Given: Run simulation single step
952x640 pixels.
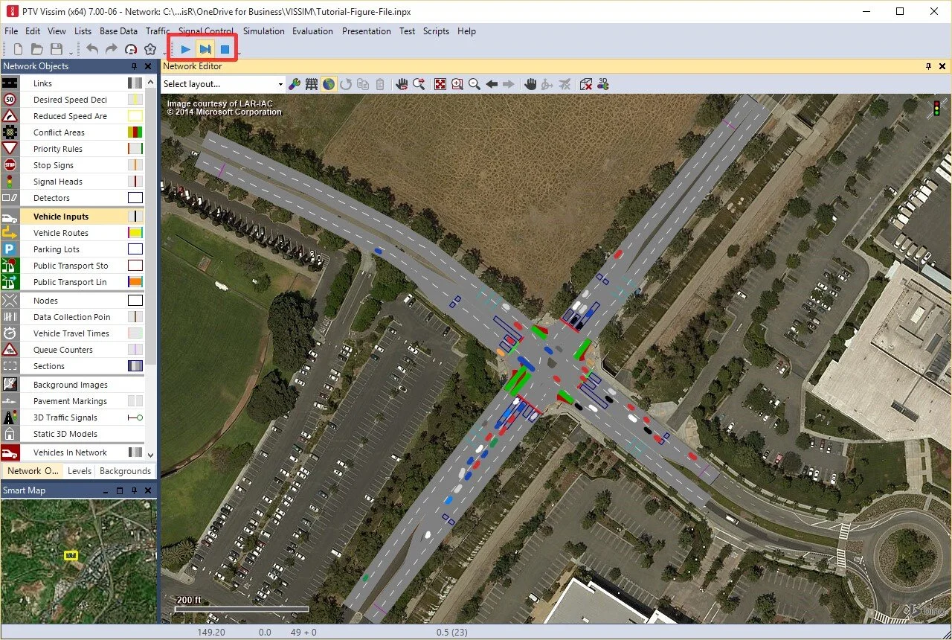Looking at the screenshot, I should point(205,50).
